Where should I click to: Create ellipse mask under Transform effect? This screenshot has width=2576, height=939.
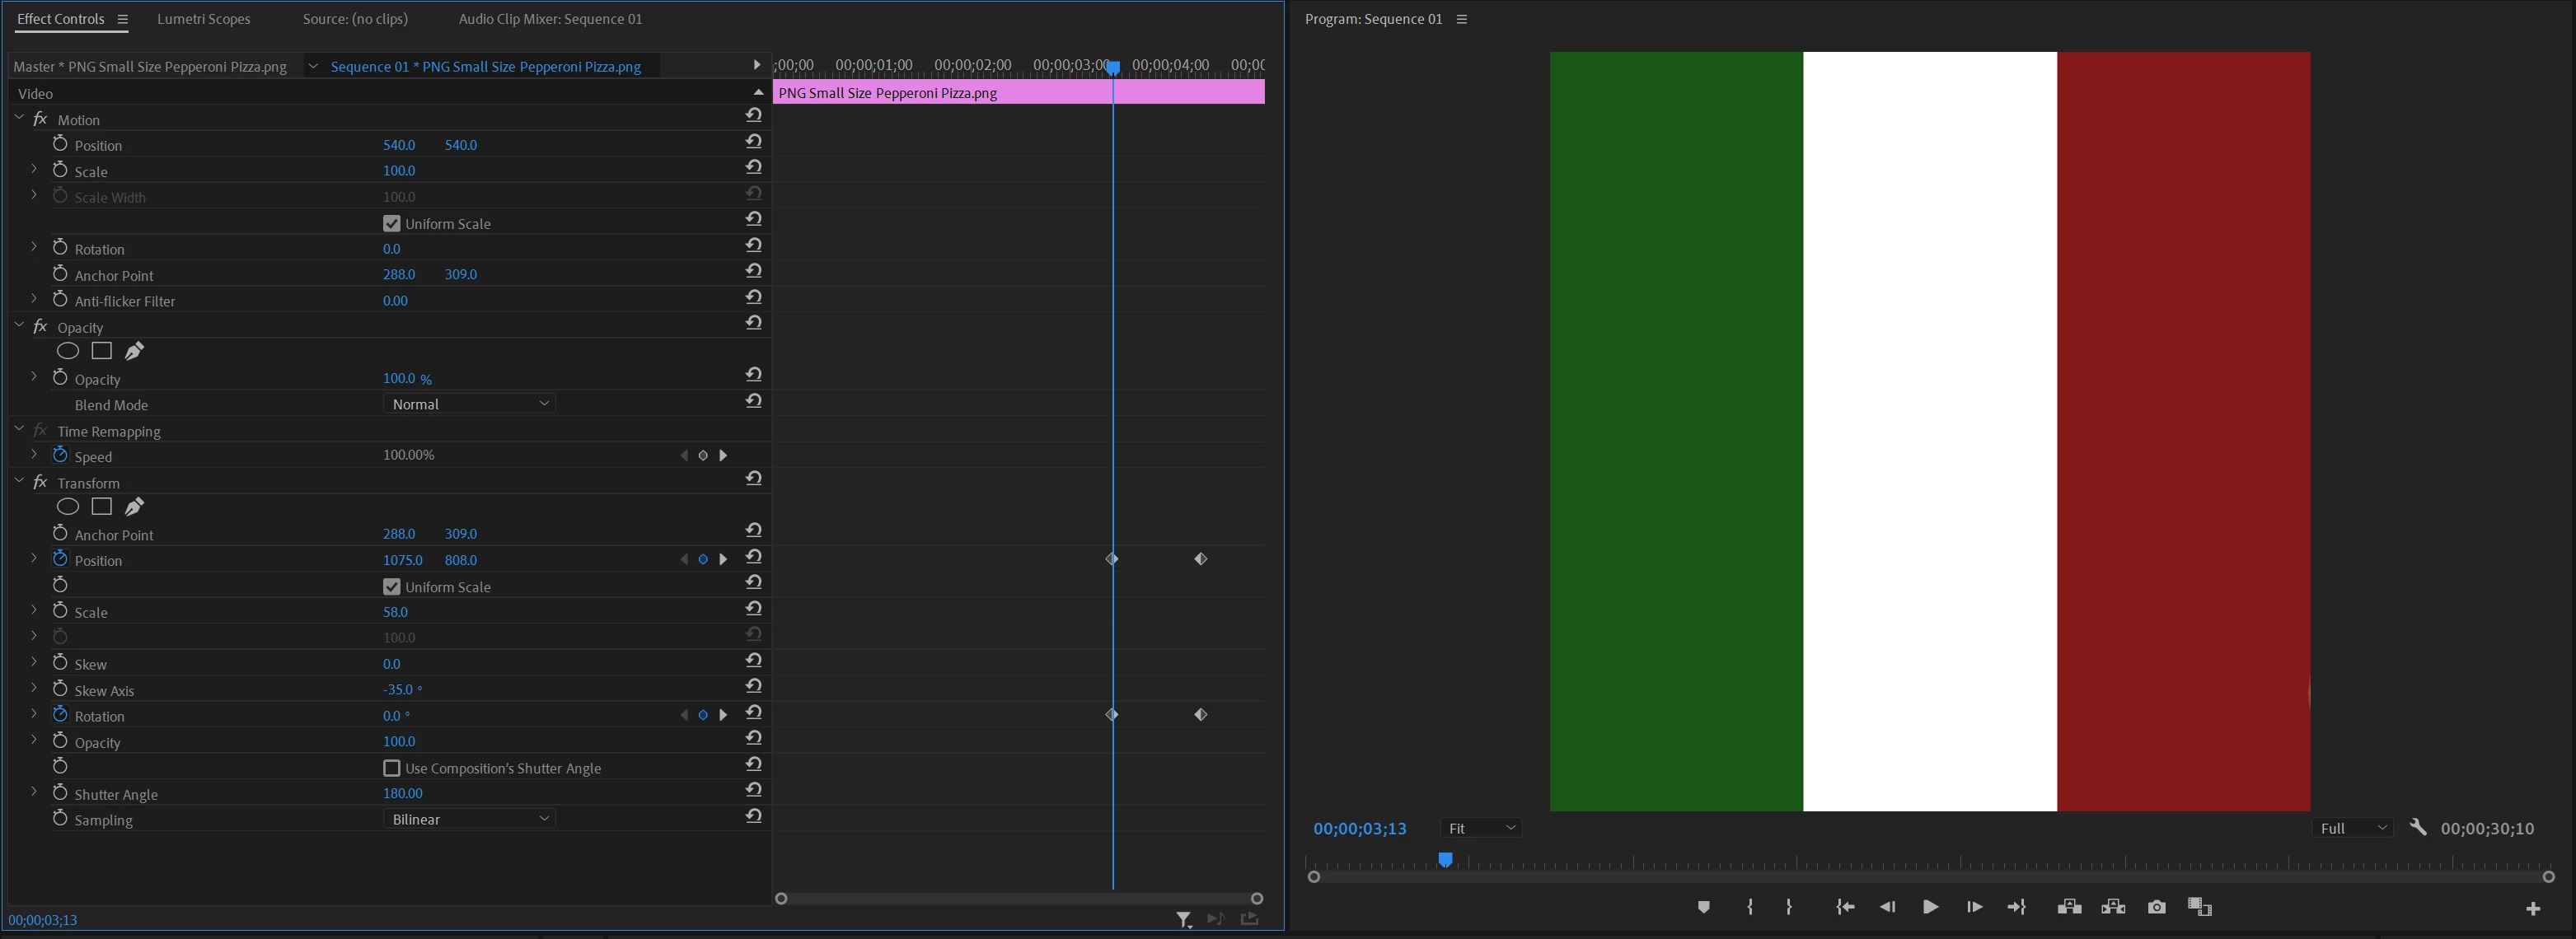[x=67, y=507]
